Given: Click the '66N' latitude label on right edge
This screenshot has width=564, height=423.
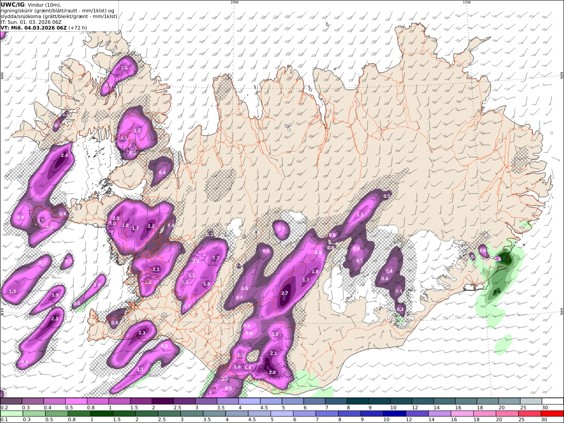Looking at the screenshot, I should pos(562,76).
